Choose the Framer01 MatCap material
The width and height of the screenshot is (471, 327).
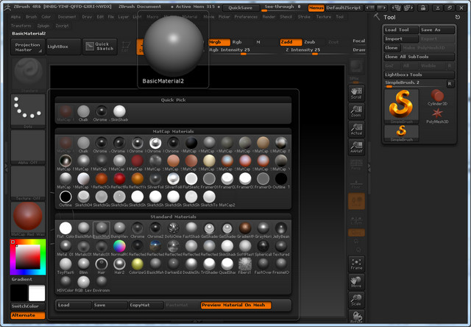point(209,179)
